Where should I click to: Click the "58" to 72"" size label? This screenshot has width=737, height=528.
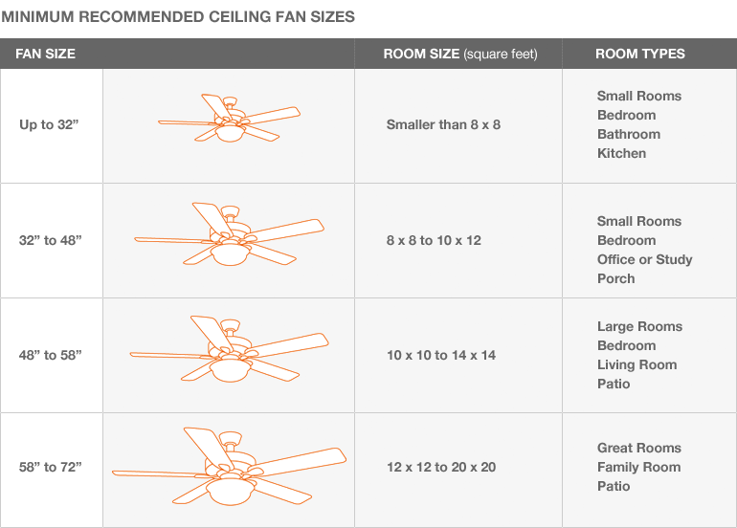(51, 467)
